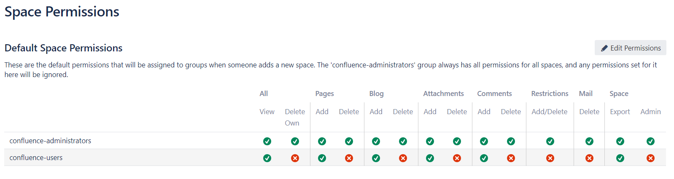
Task: Click green Pages Add check for confluence-users
Action: pyautogui.click(x=322, y=158)
